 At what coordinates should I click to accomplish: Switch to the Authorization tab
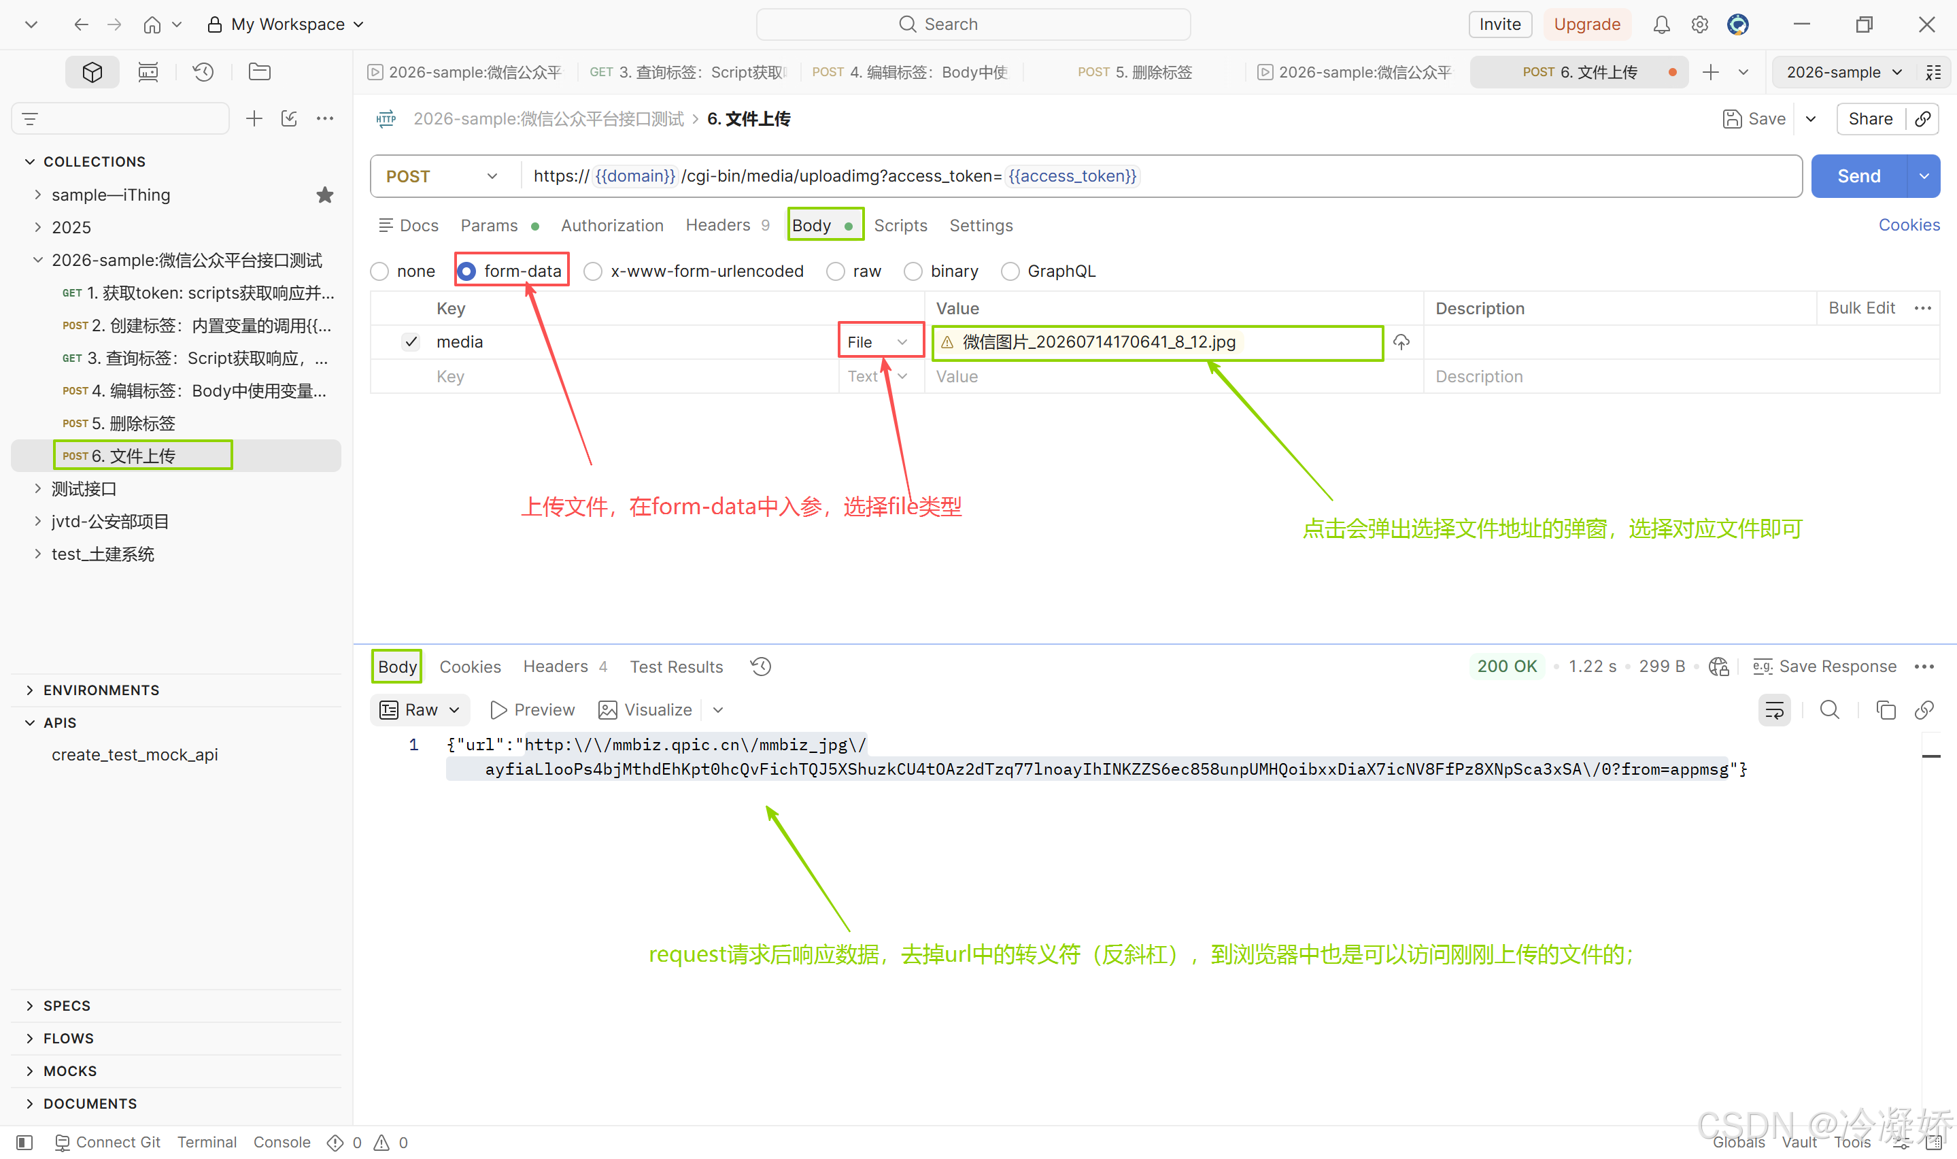(612, 226)
